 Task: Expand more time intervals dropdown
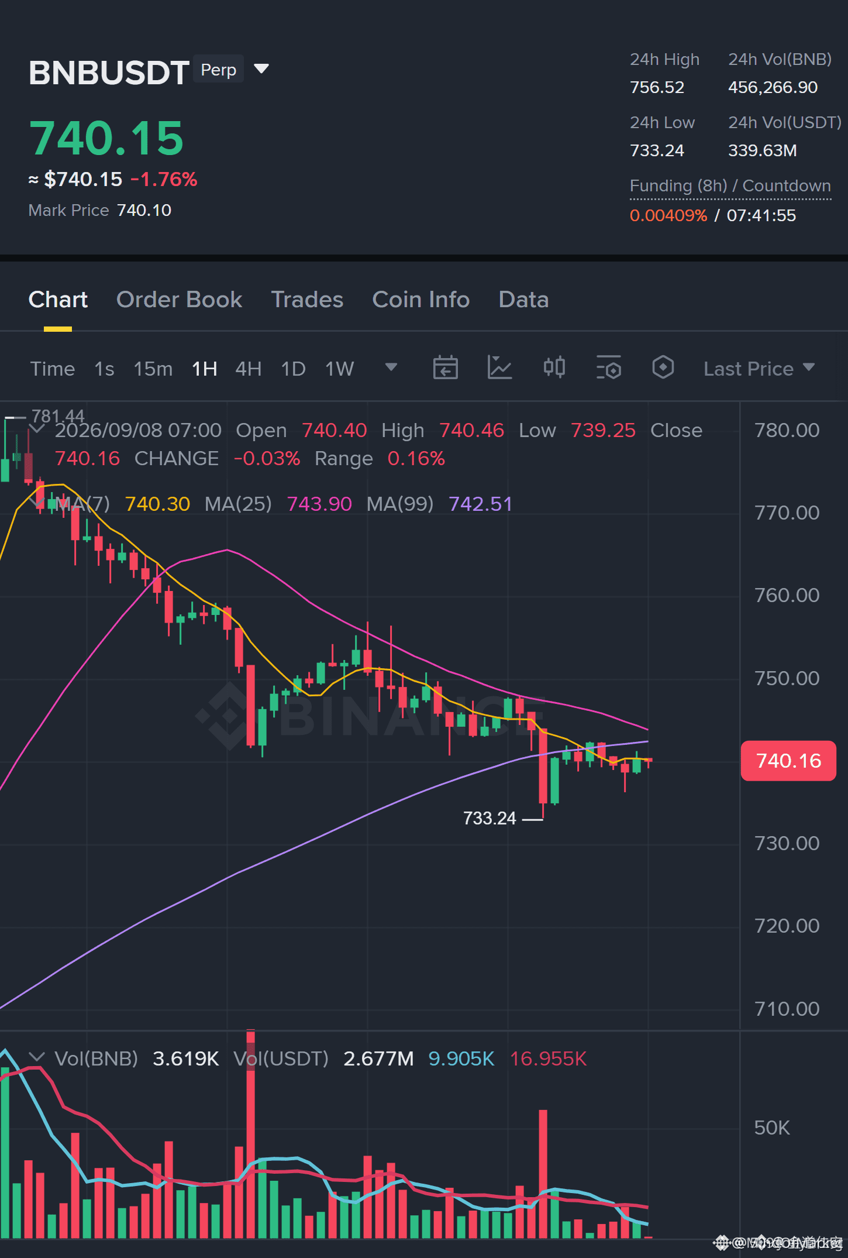[x=391, y=367]
